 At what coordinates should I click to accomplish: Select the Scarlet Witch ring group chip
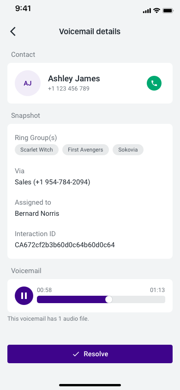point(37,150)
